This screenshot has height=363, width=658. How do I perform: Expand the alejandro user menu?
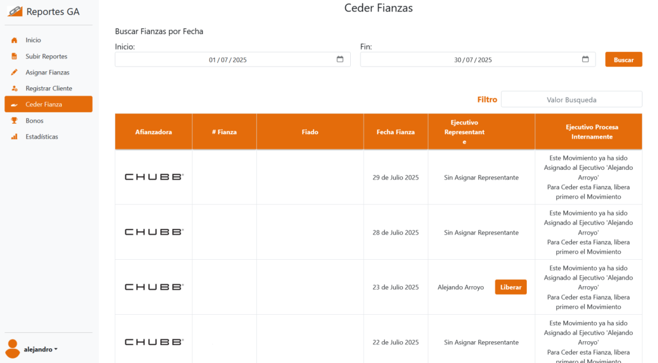pos(40,350)
